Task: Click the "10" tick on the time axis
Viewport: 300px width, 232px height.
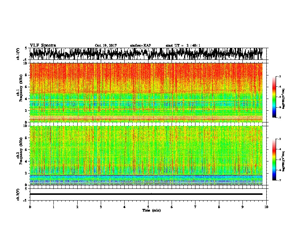Action: (x=266, y=207)
